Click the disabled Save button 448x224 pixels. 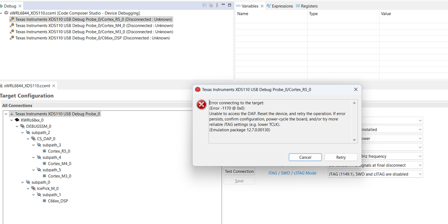pyautogui.click(x=239, y=181)
